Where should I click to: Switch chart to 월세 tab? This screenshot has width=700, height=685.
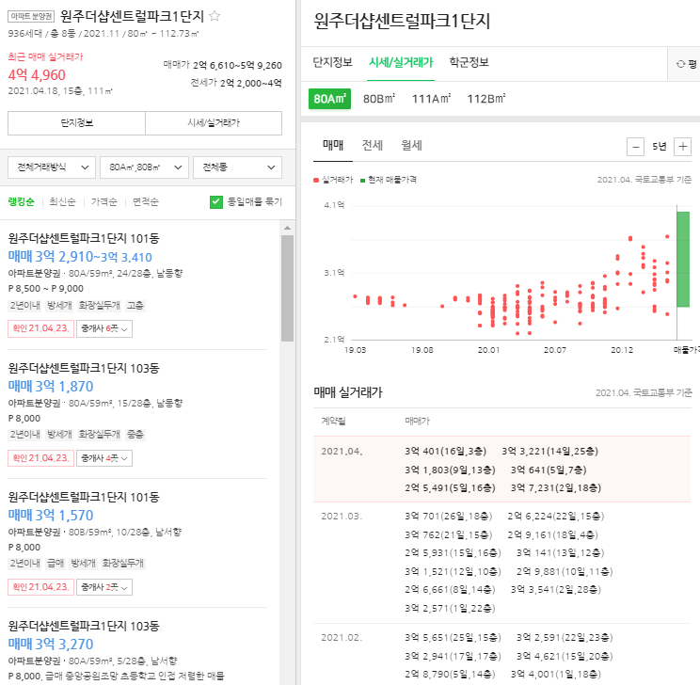click(x=411, y=145)
